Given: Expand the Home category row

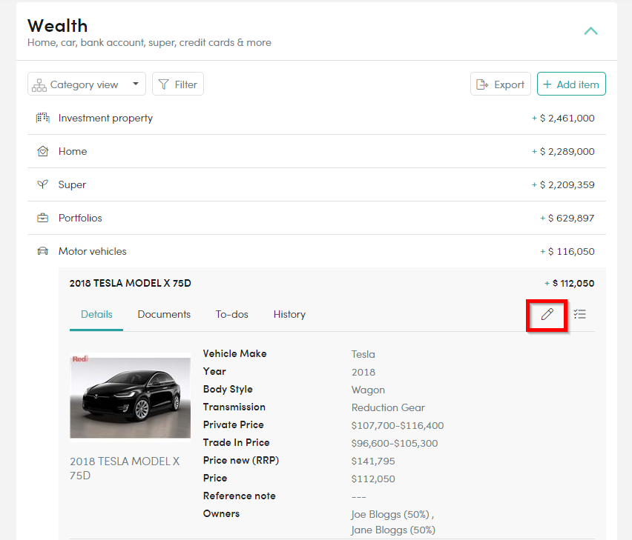Looking at the screenshot, I should pos(317,151).
